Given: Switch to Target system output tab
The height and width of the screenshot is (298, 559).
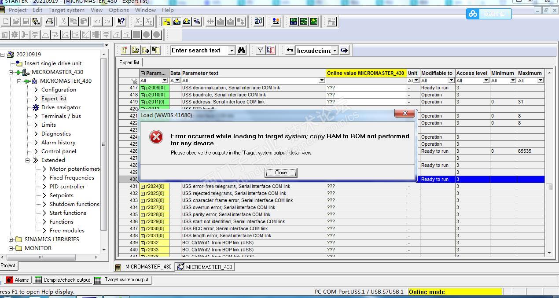Looking at the screenshot, I should click(122, 280).
